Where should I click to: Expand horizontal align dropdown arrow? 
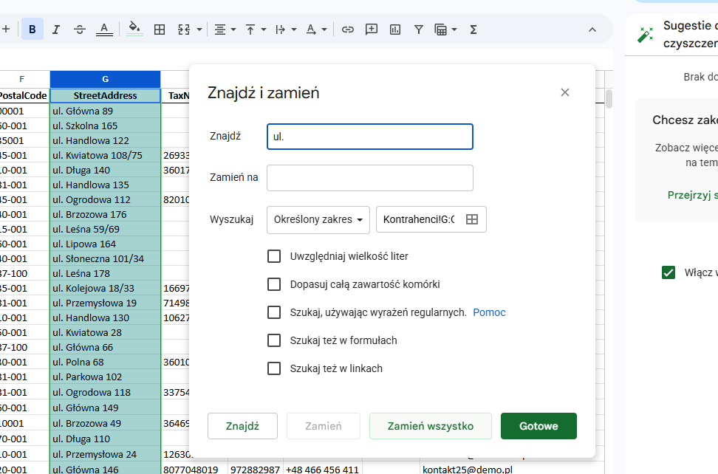(x=233, y=30)
